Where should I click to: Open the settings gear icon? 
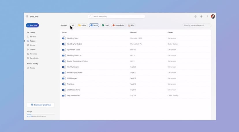[x=201, y=17]
